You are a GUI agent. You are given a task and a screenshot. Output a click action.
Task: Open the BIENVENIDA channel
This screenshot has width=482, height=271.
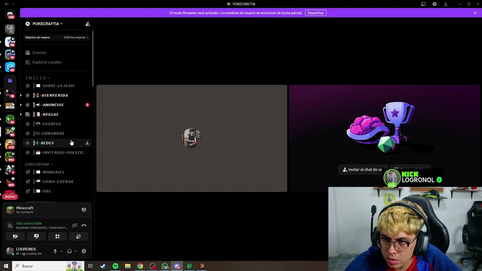57,95
